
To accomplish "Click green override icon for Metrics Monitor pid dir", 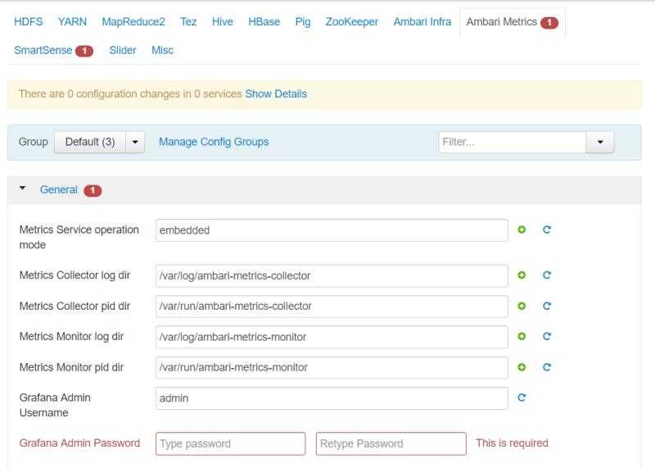I will tap(522, 367).
